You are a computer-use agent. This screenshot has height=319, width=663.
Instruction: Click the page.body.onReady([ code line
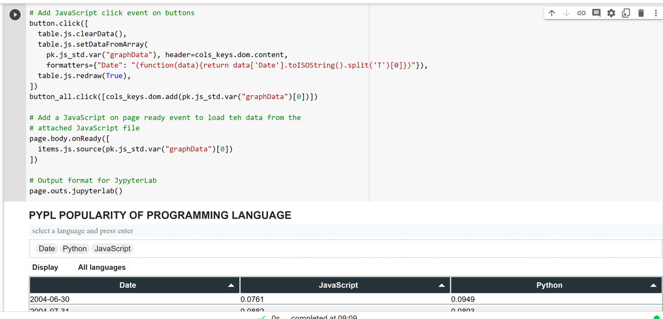[x=69, y=139]
